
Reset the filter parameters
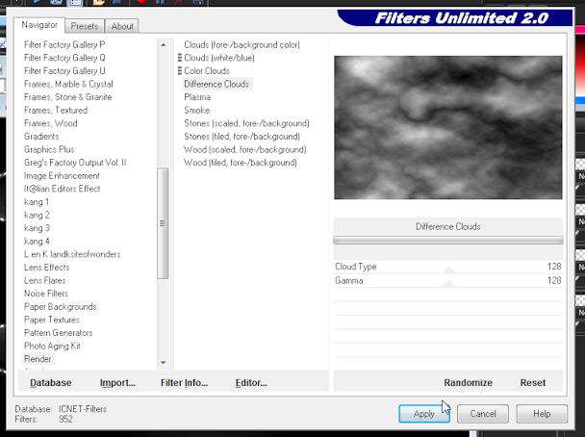pos(533,382)
